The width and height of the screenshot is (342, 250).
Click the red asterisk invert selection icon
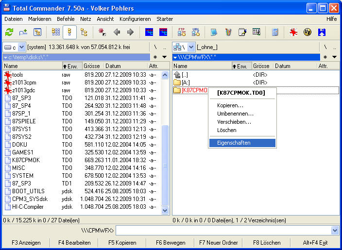point(102,32)
